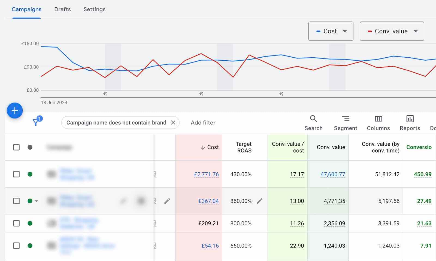The height and width of the screenshot is (261, 436).
Task: Open the Search icon in the table toolbar
Action: coord(313,119)
